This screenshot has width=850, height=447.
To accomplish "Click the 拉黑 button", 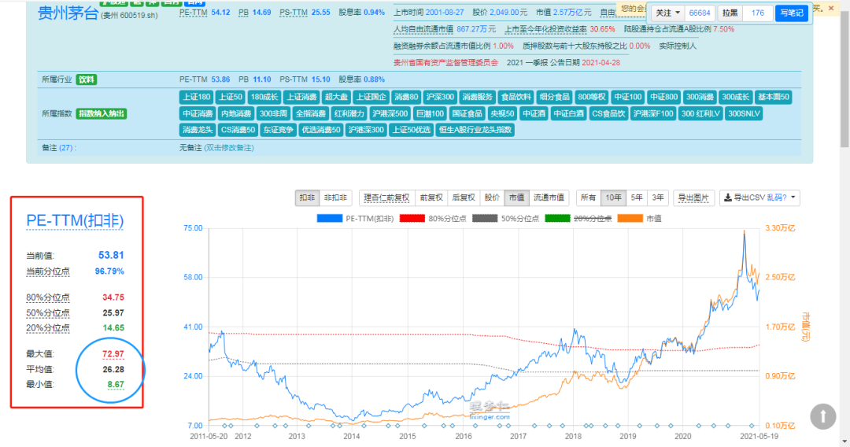I will [730, 13].
